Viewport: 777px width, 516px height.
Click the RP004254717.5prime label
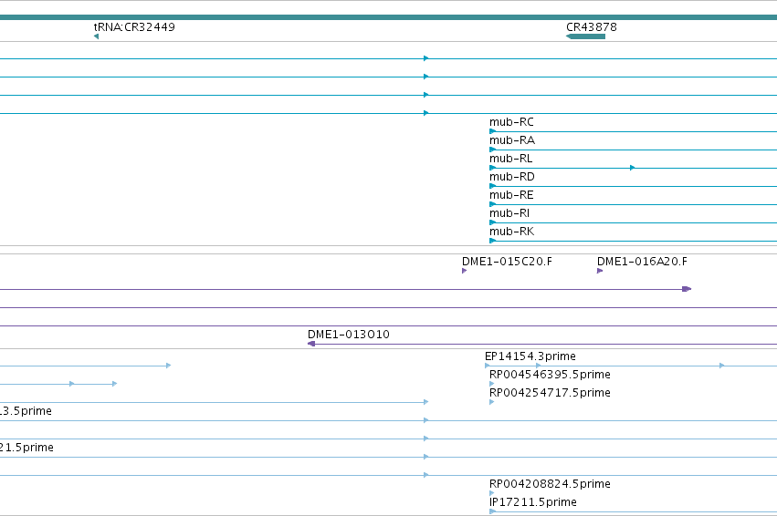click(x=550, y=393)
